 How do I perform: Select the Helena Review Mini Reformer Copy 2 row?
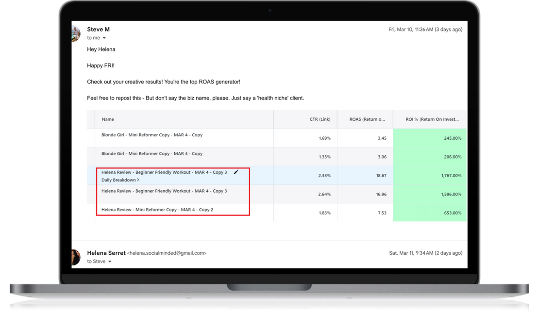(157, 210)
